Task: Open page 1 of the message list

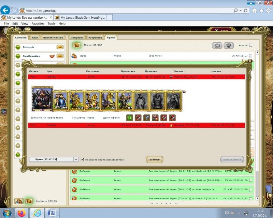Action: point(161,203)
